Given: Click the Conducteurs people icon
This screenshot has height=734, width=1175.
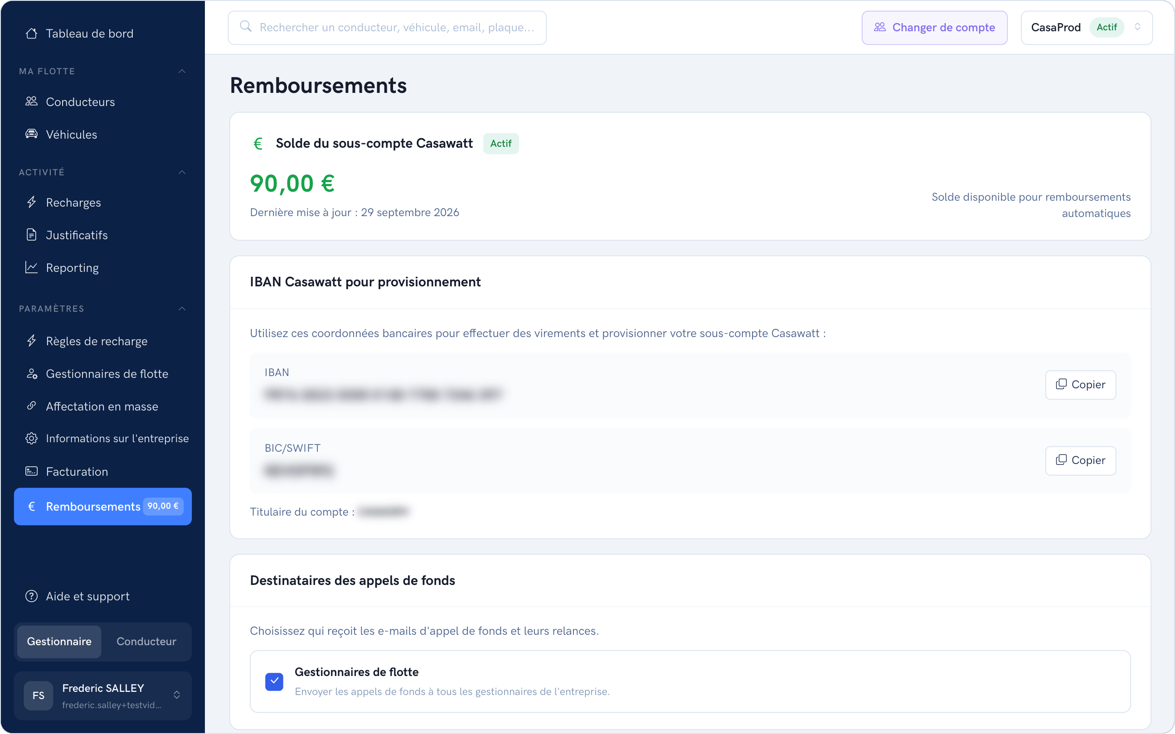Looking at the screenshot, I should [x=32, y=101].
